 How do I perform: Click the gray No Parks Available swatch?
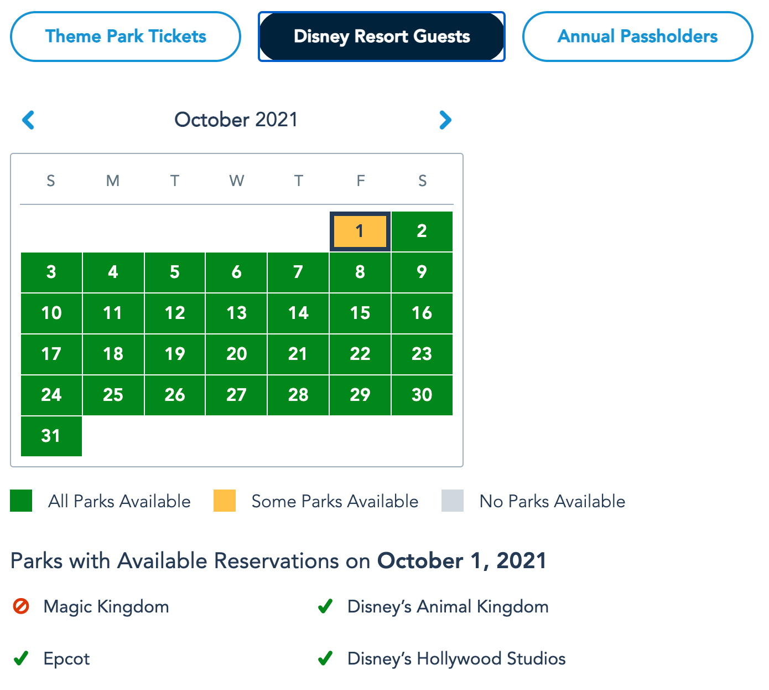453,501
